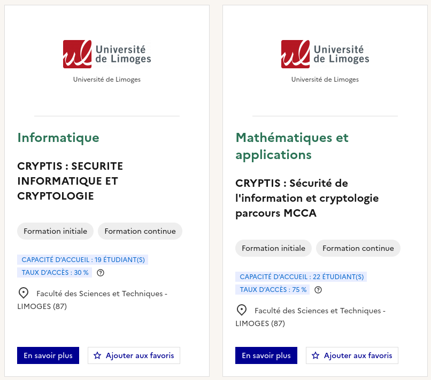Add Mathématiques et applications master to favorites

[x=352, y=355]
